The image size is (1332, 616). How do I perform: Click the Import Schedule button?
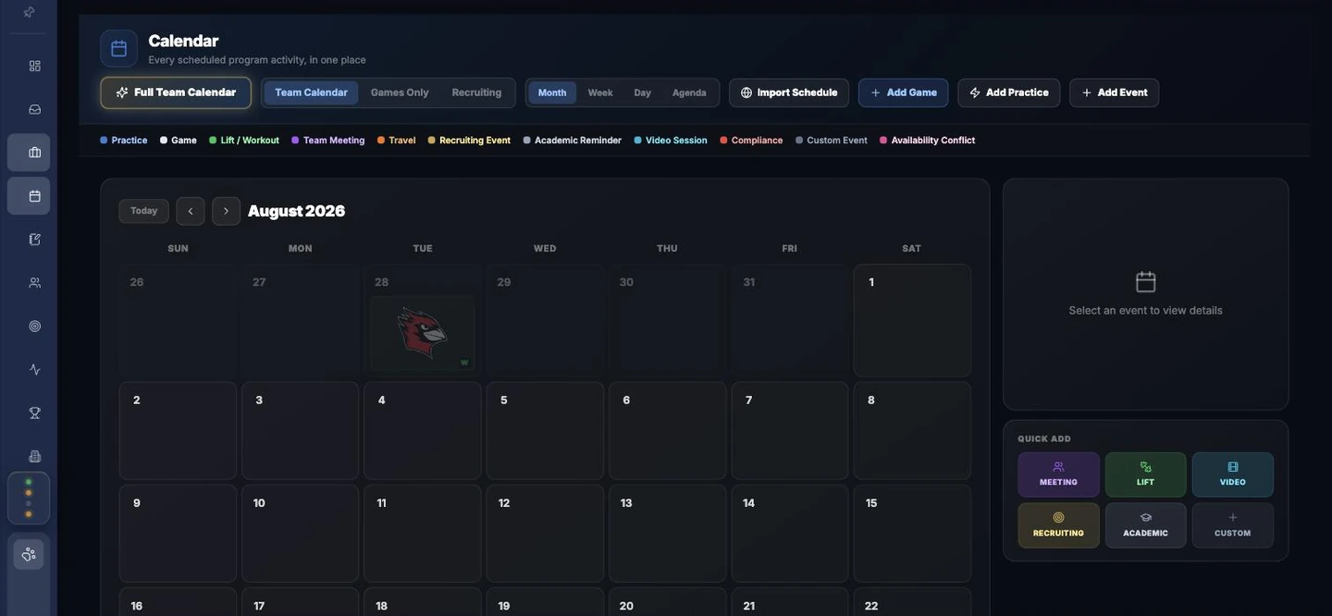coord(789,92)
